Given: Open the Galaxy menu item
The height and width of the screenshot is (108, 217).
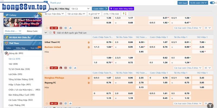Looking at the screenshot, I should (23, 15).
